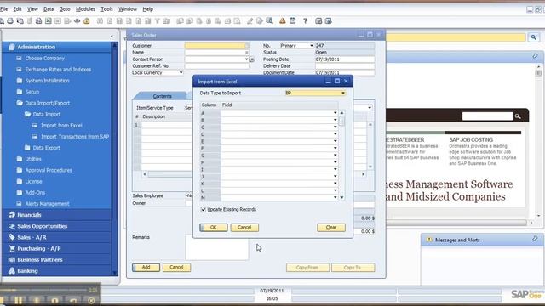545x306 pixels.
Task: Click the Add button in Sales Order
Action: click(146, 268)
